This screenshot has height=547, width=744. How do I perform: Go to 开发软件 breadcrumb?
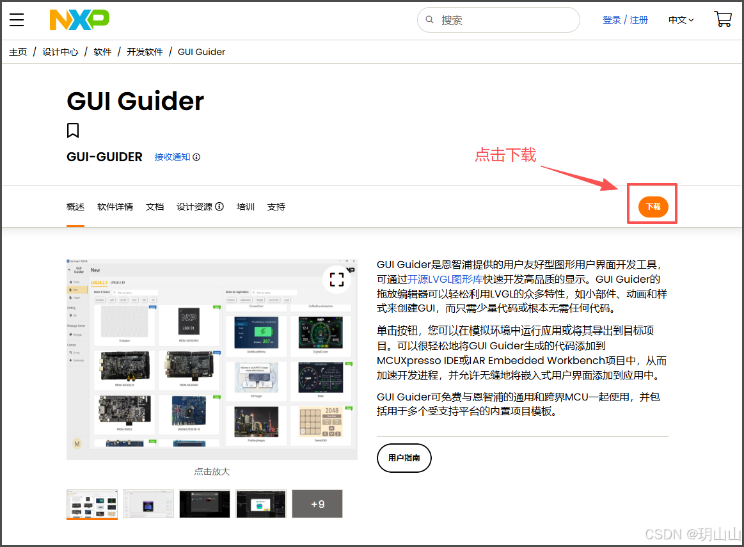[145, 52]
